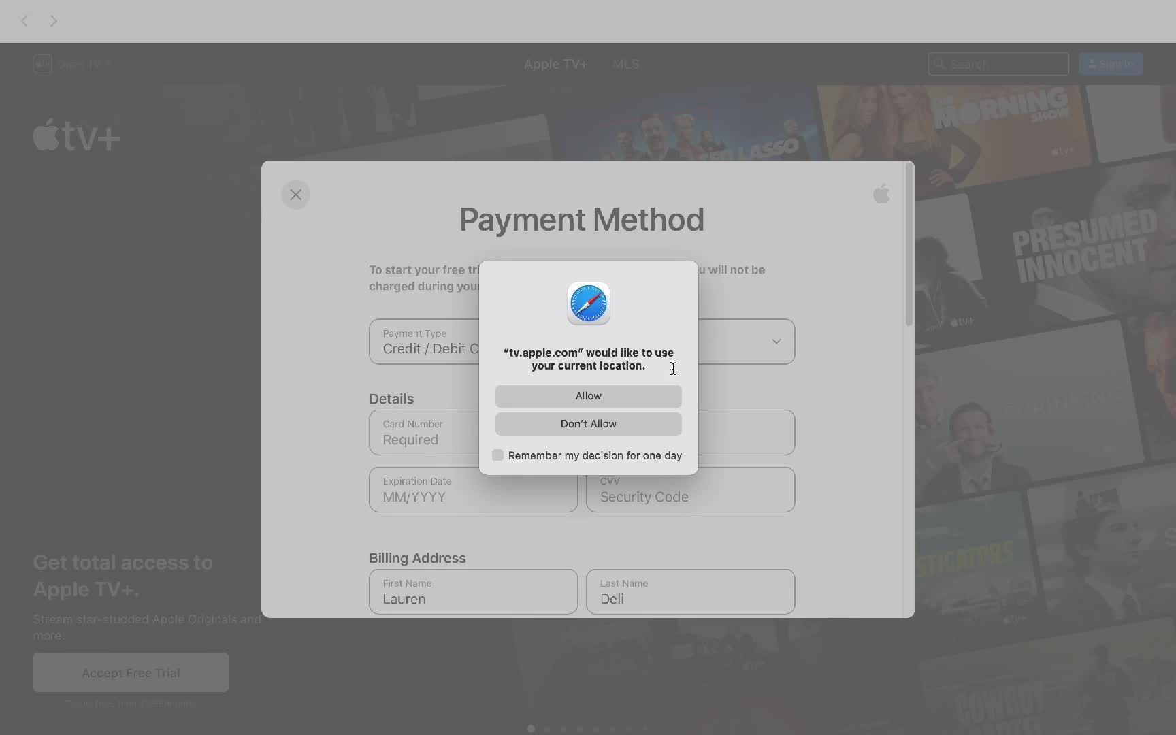Select the first carousel page dot
This screenshot has height=735, width=1176.
pos(531,728)
